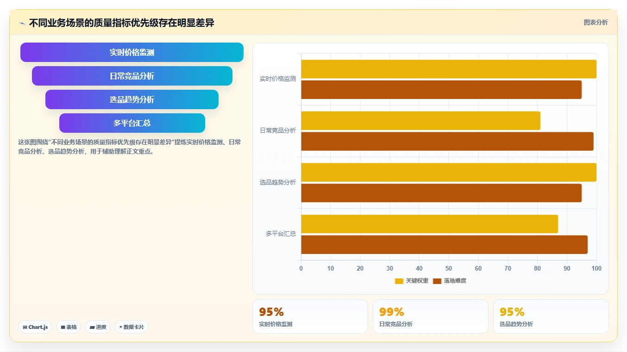627x352 pixels.
Task: Click the 多平台汇总 y-axis label
Action: coord(281,234)
